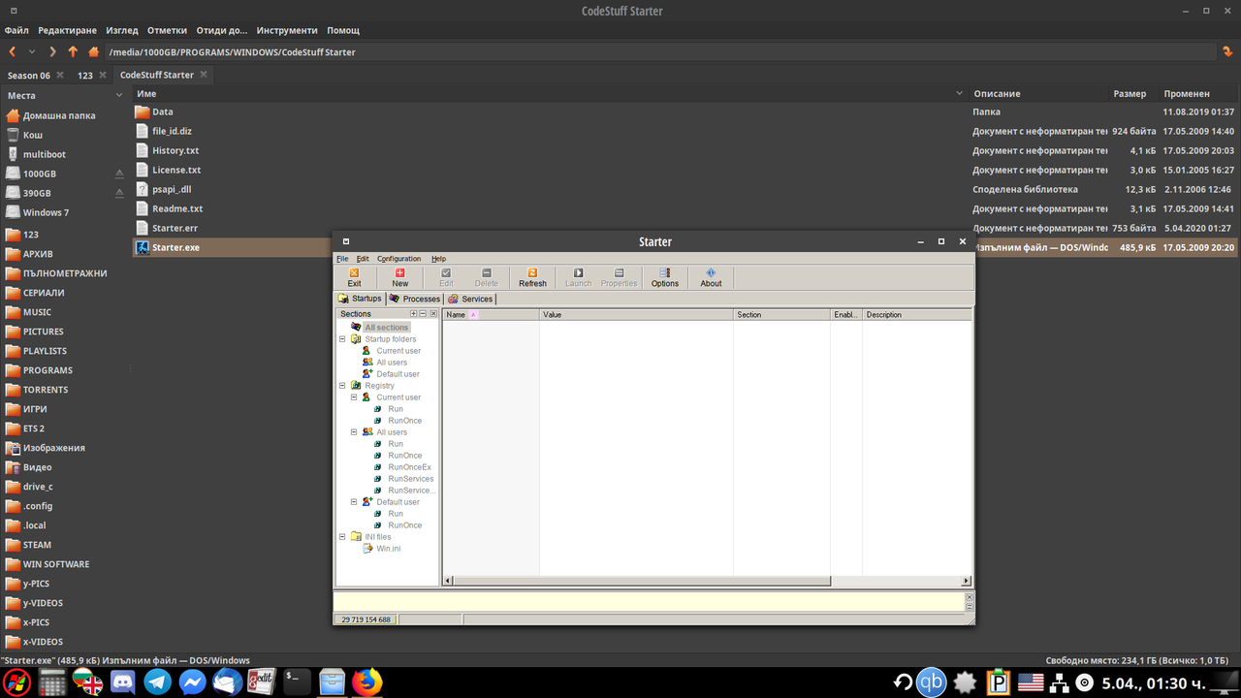Click the horizontal scrollbar thumb in Starter

[x=642, y=581]
